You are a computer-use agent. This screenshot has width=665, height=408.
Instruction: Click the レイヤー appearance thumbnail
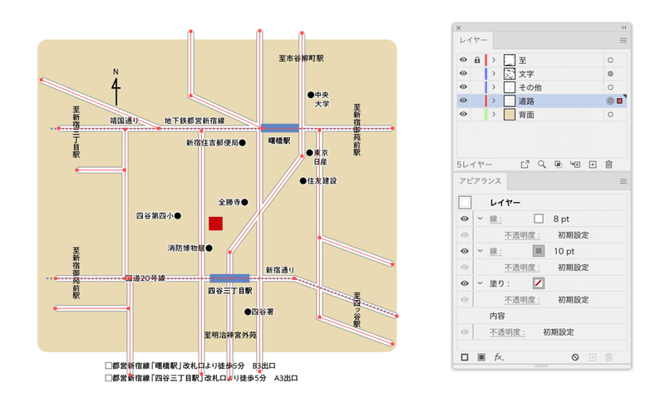point(465,202)
